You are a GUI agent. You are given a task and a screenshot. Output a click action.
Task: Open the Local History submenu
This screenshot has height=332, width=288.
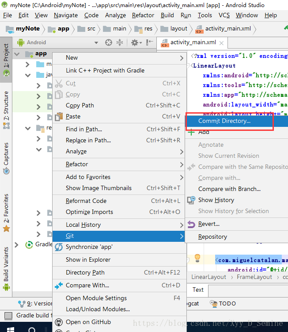click(119, 225)
